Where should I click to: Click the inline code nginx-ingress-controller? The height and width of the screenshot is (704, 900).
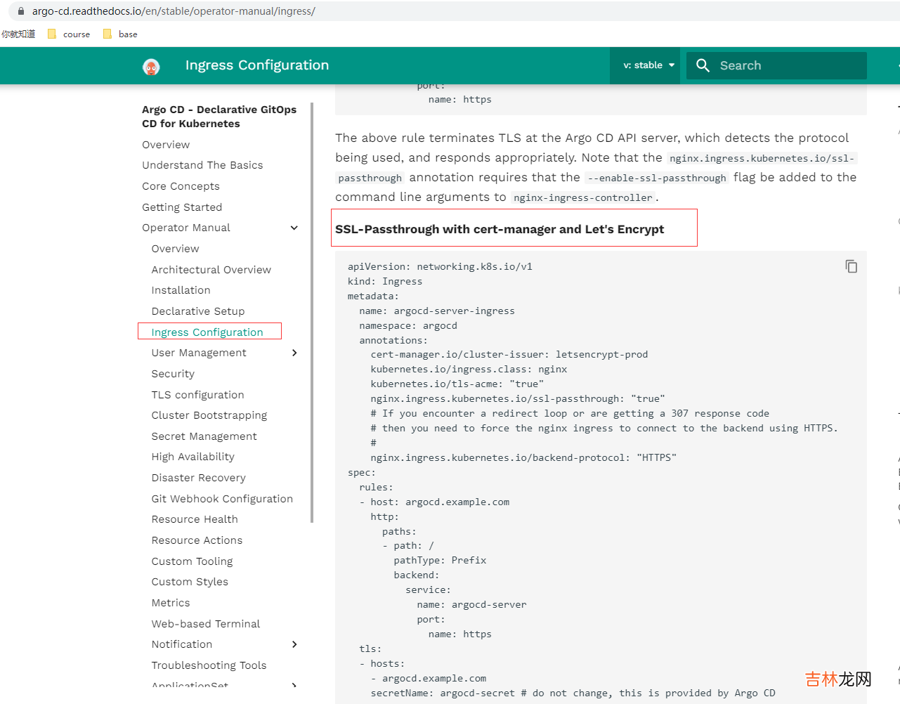[x=583, y=197]
